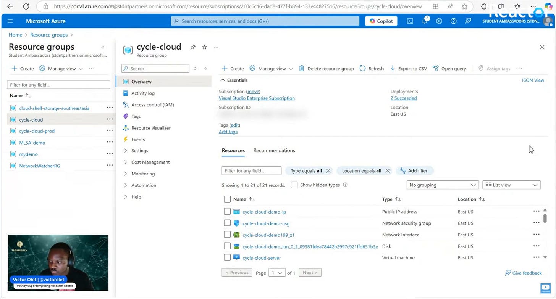Open Cloud Shell from the top bar
The height and width of the screenshot is (299, 556).
pyautogui.click(x=410, y=21)
